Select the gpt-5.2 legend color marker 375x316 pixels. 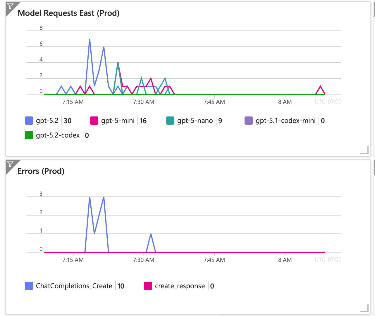tap(28, 120)
